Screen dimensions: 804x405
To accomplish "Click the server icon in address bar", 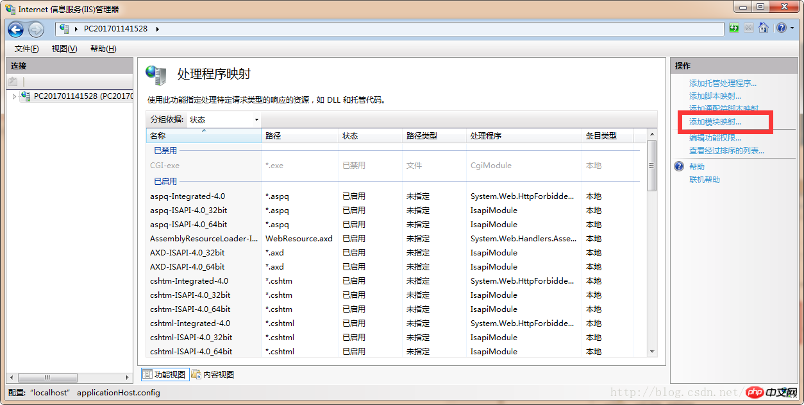I will coord(64,29).
